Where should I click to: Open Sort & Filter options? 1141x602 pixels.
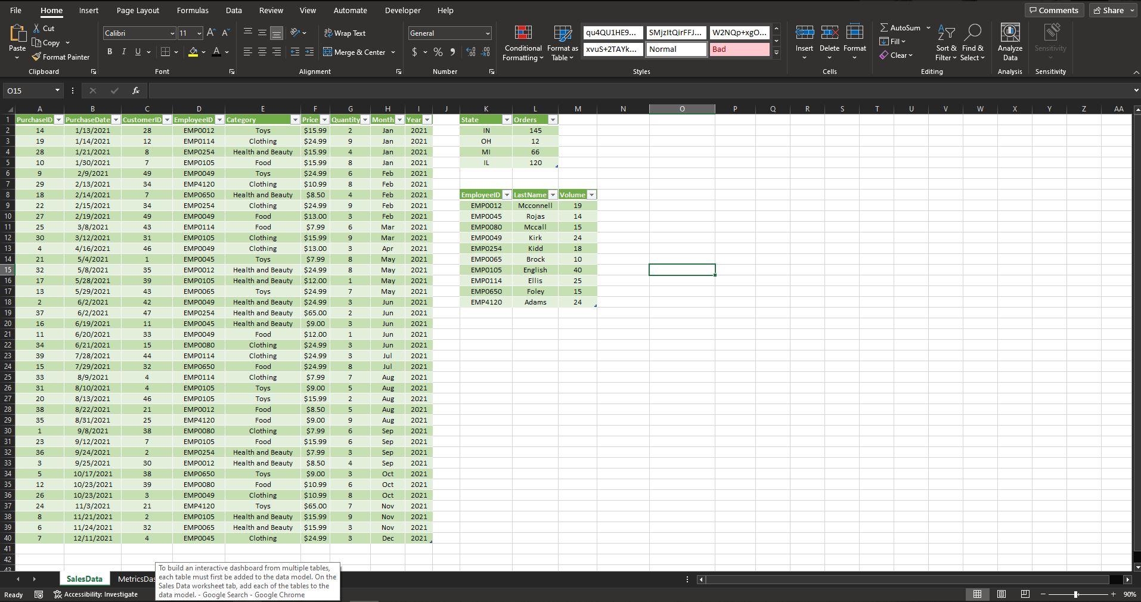click(946, 42)
